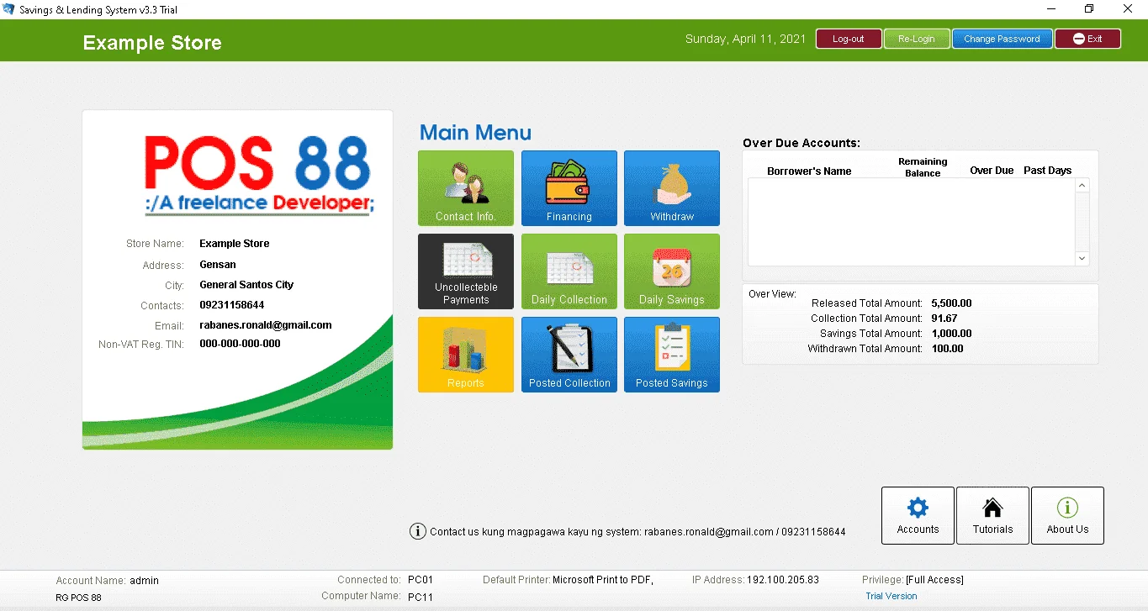Click the Default Printer Microsoft Print to PDF
The height and width of the screenshot is (611, 1148).
pos(603,580)
